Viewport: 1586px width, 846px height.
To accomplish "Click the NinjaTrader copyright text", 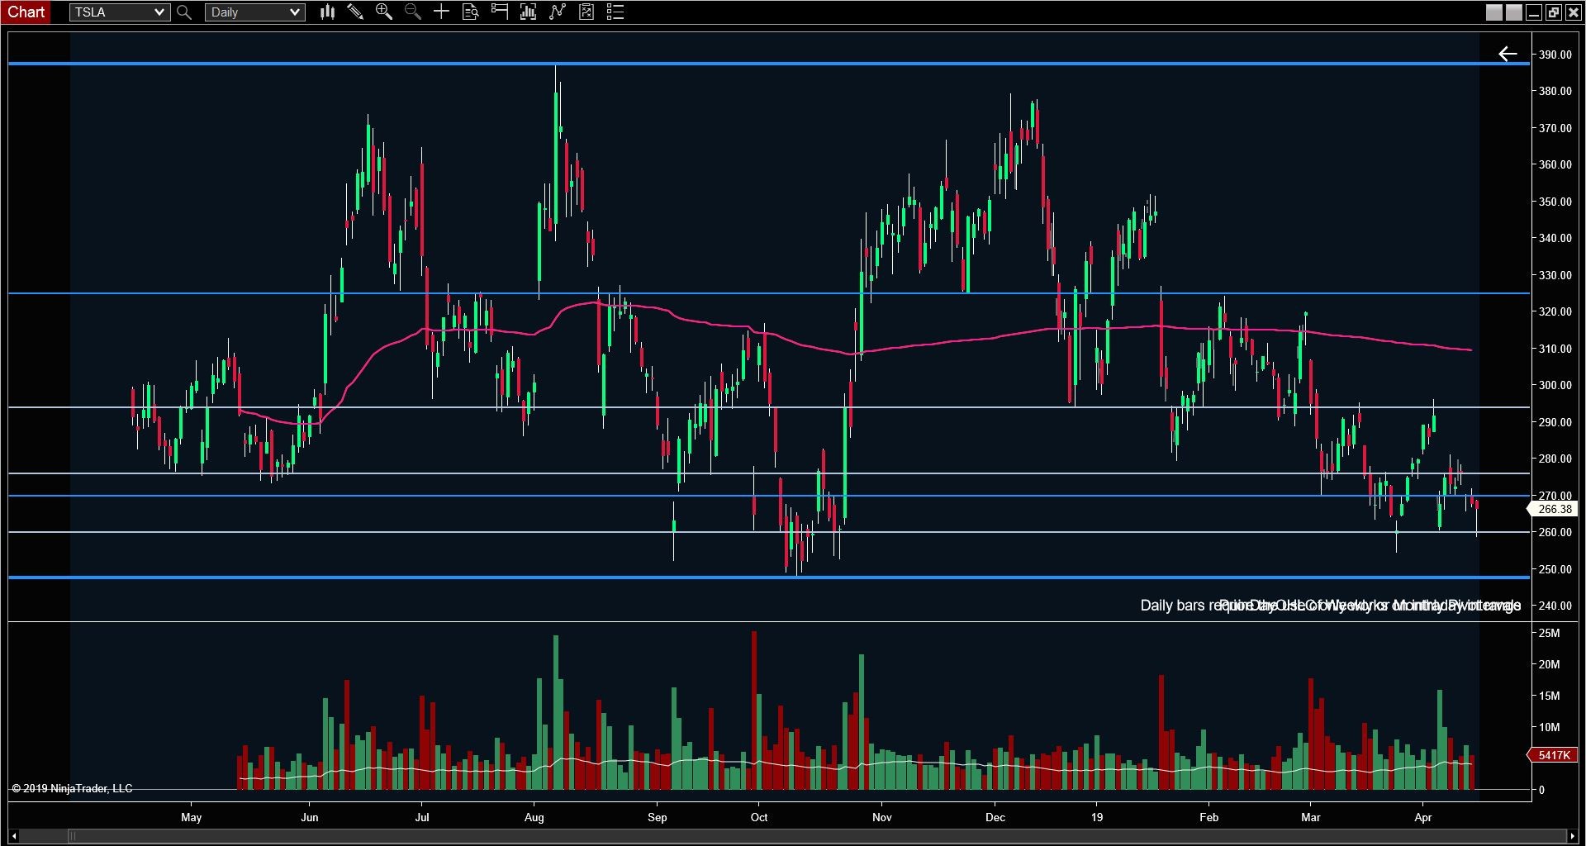I will (x=72, y=789).
